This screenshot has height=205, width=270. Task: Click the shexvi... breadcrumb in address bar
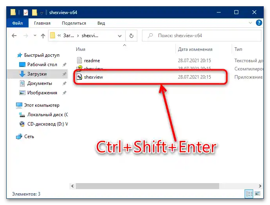pos(90,36)
